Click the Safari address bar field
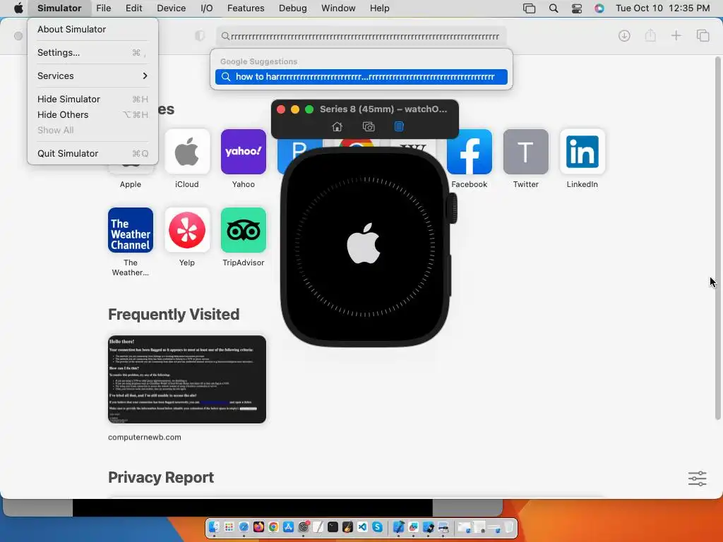The image size is (723, 542). point(361,36)
